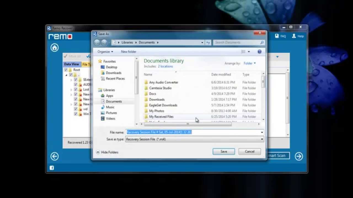Toggle Root checkbox in Remo tree
The width and height of the screenshot is (353, 198).
(x=66, y=70)
